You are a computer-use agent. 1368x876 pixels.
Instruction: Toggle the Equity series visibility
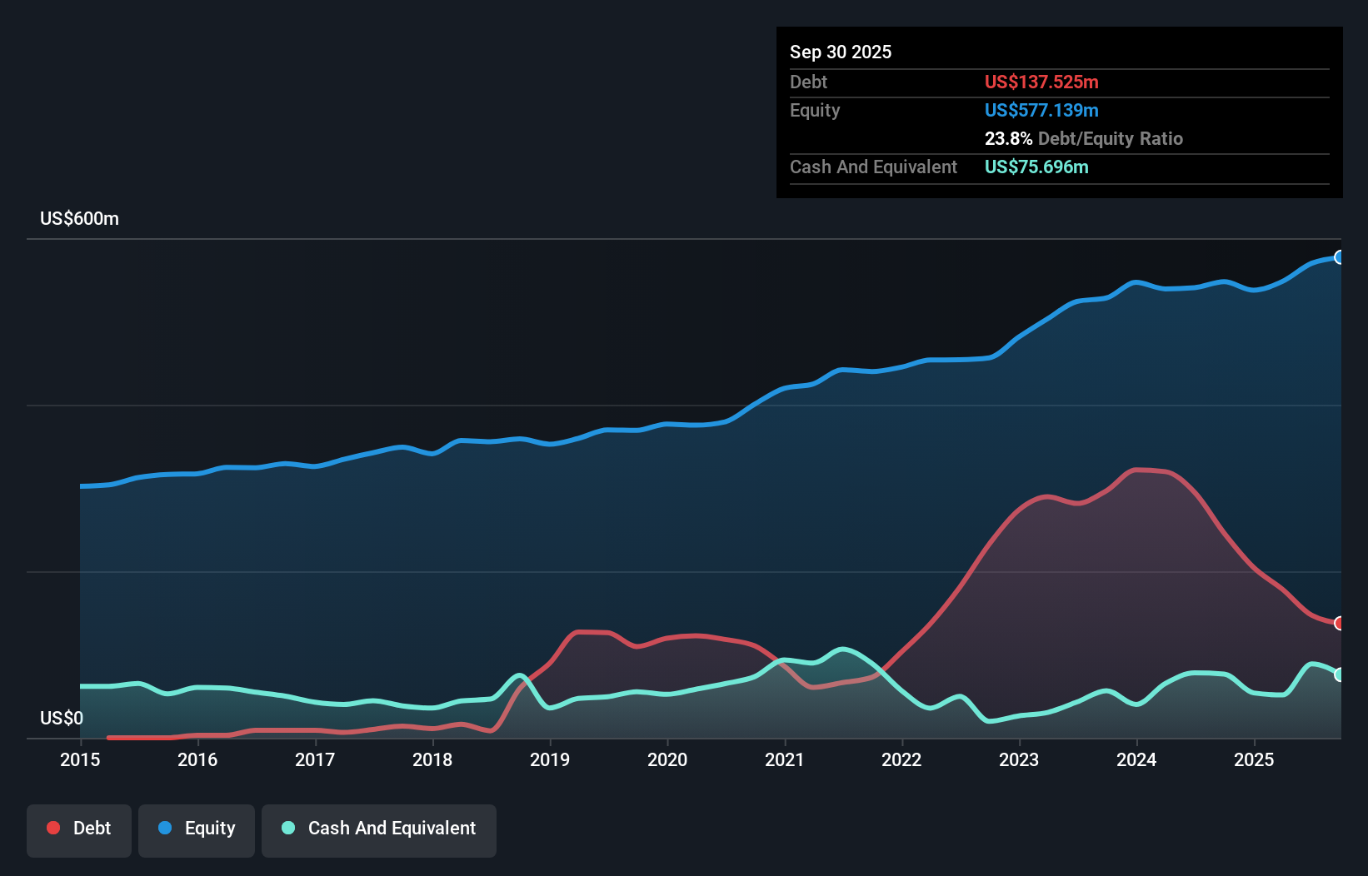196,829
